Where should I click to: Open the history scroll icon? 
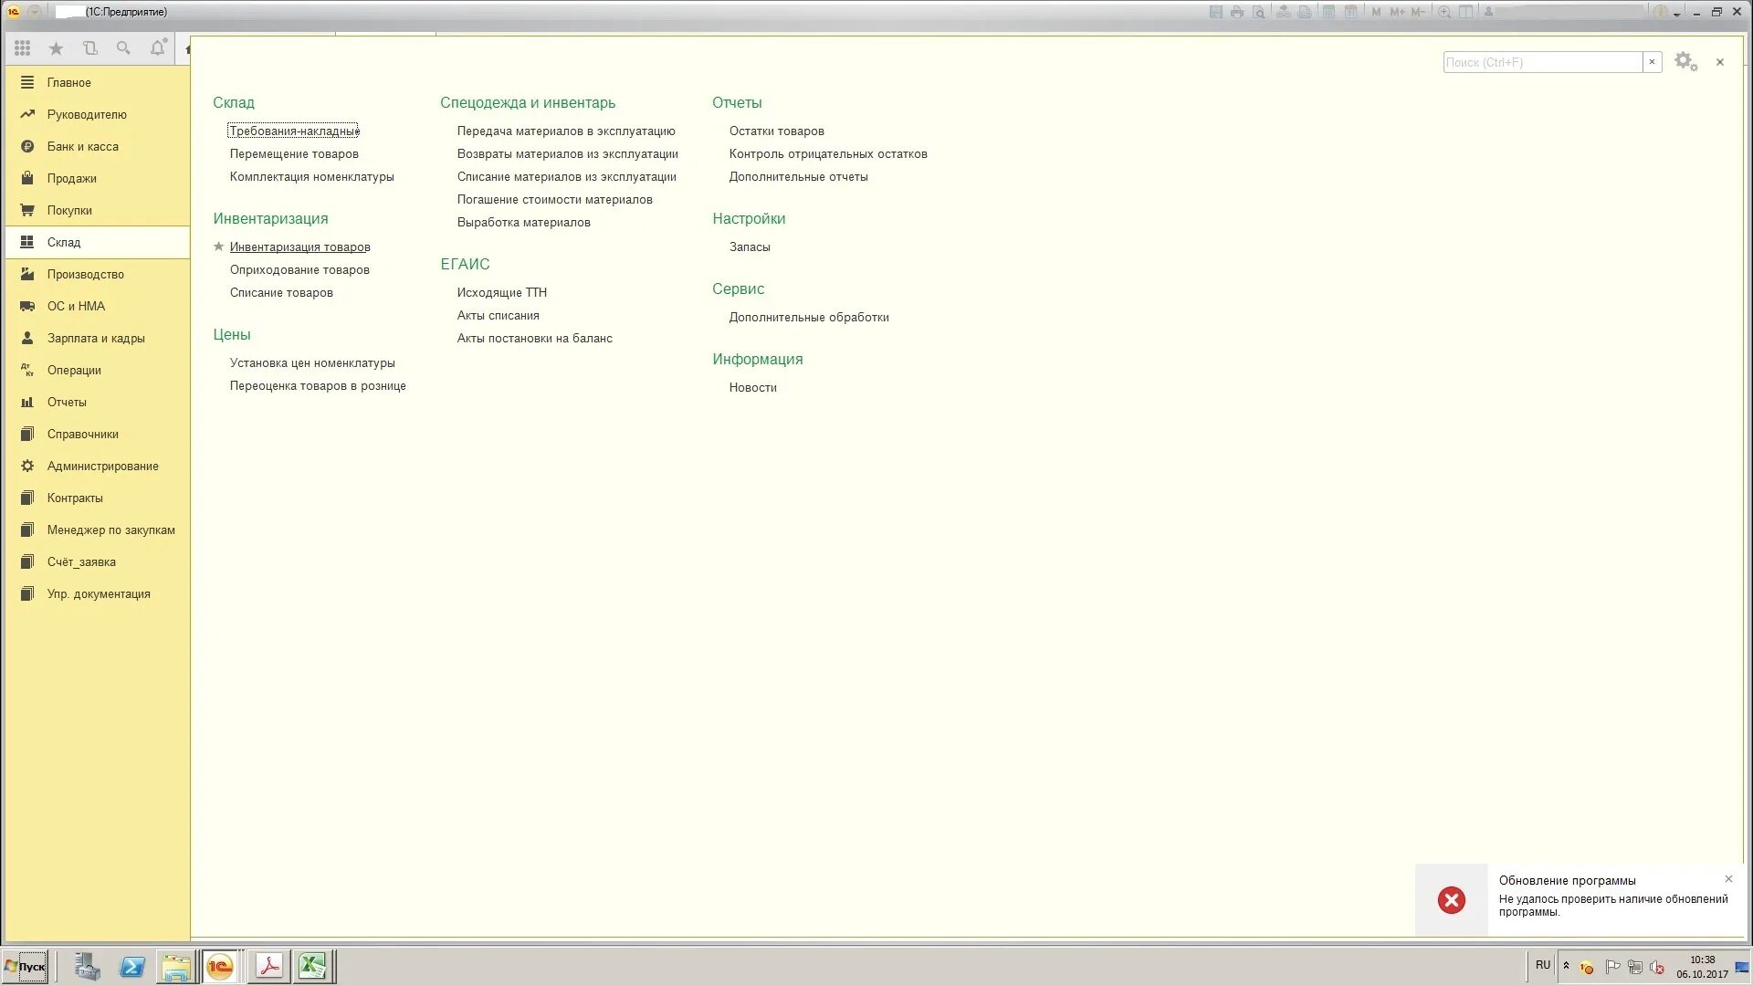click(x=89, y=48)
